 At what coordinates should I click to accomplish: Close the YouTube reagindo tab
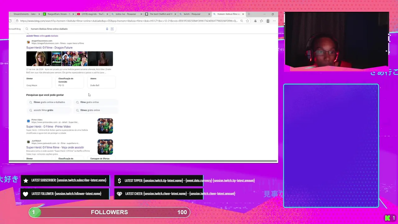[107, 14]
